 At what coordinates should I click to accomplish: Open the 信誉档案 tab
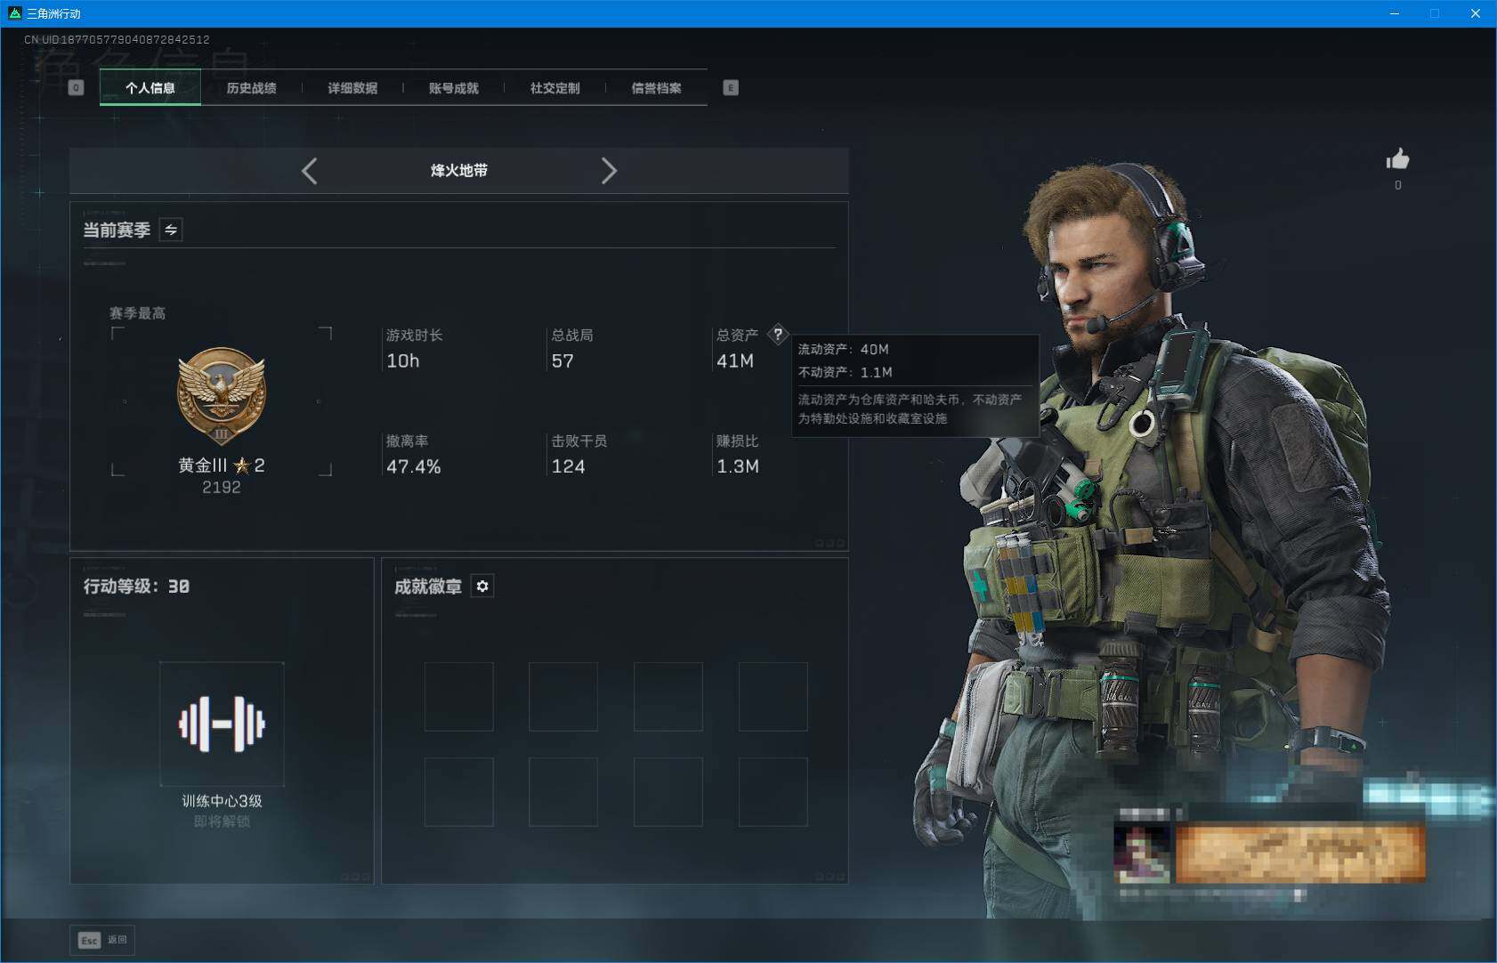(657, 87)
